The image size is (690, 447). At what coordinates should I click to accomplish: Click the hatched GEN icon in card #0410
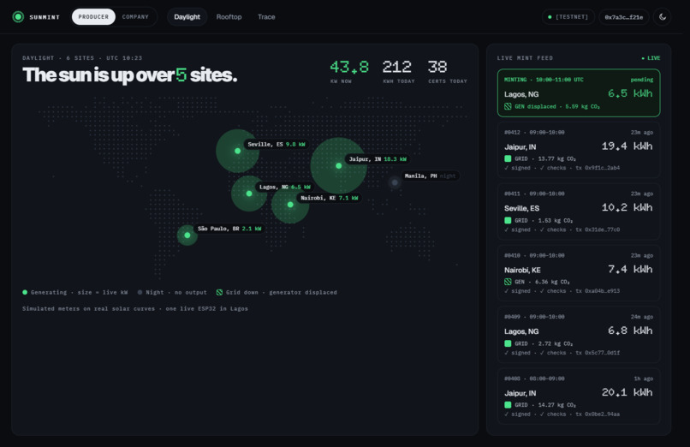(508, 282)
